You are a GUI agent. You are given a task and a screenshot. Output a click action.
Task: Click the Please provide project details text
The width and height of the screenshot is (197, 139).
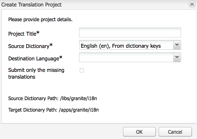(x=40, y=20)
